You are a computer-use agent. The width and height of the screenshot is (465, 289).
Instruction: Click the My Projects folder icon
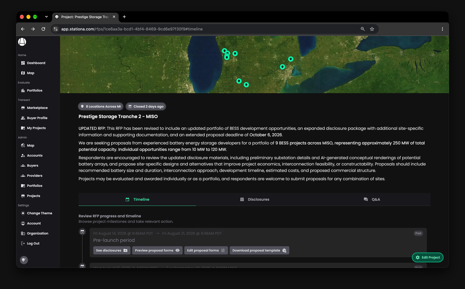click(x=23, y=128)
